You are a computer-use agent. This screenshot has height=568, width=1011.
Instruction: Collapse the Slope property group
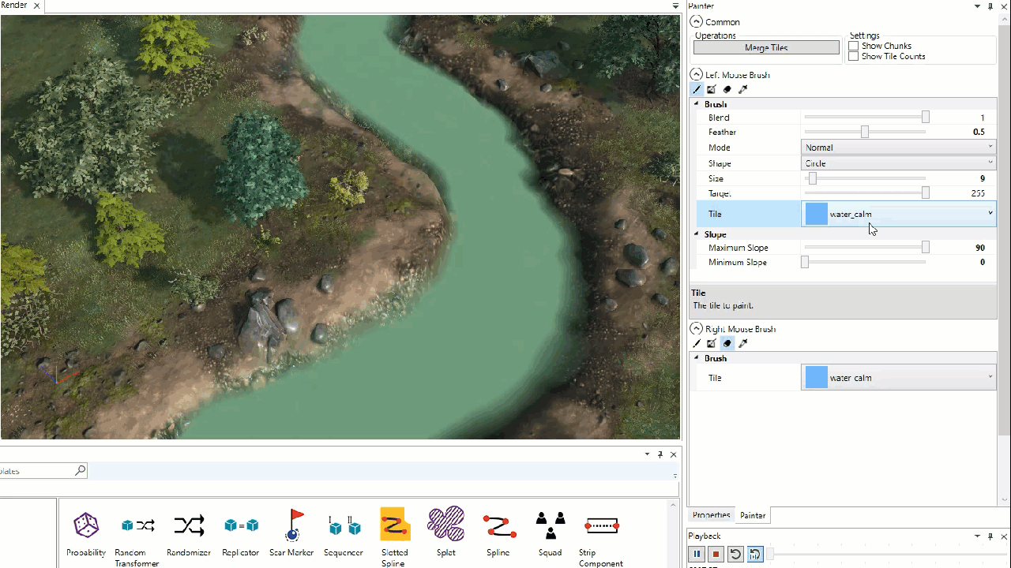(x=697, y=234)
